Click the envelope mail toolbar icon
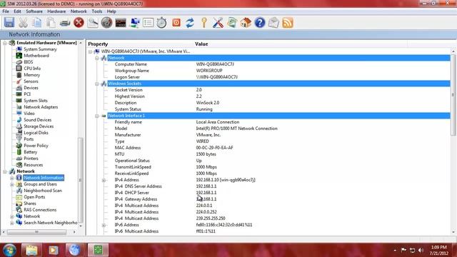The image size is (457, 257). 273,22
